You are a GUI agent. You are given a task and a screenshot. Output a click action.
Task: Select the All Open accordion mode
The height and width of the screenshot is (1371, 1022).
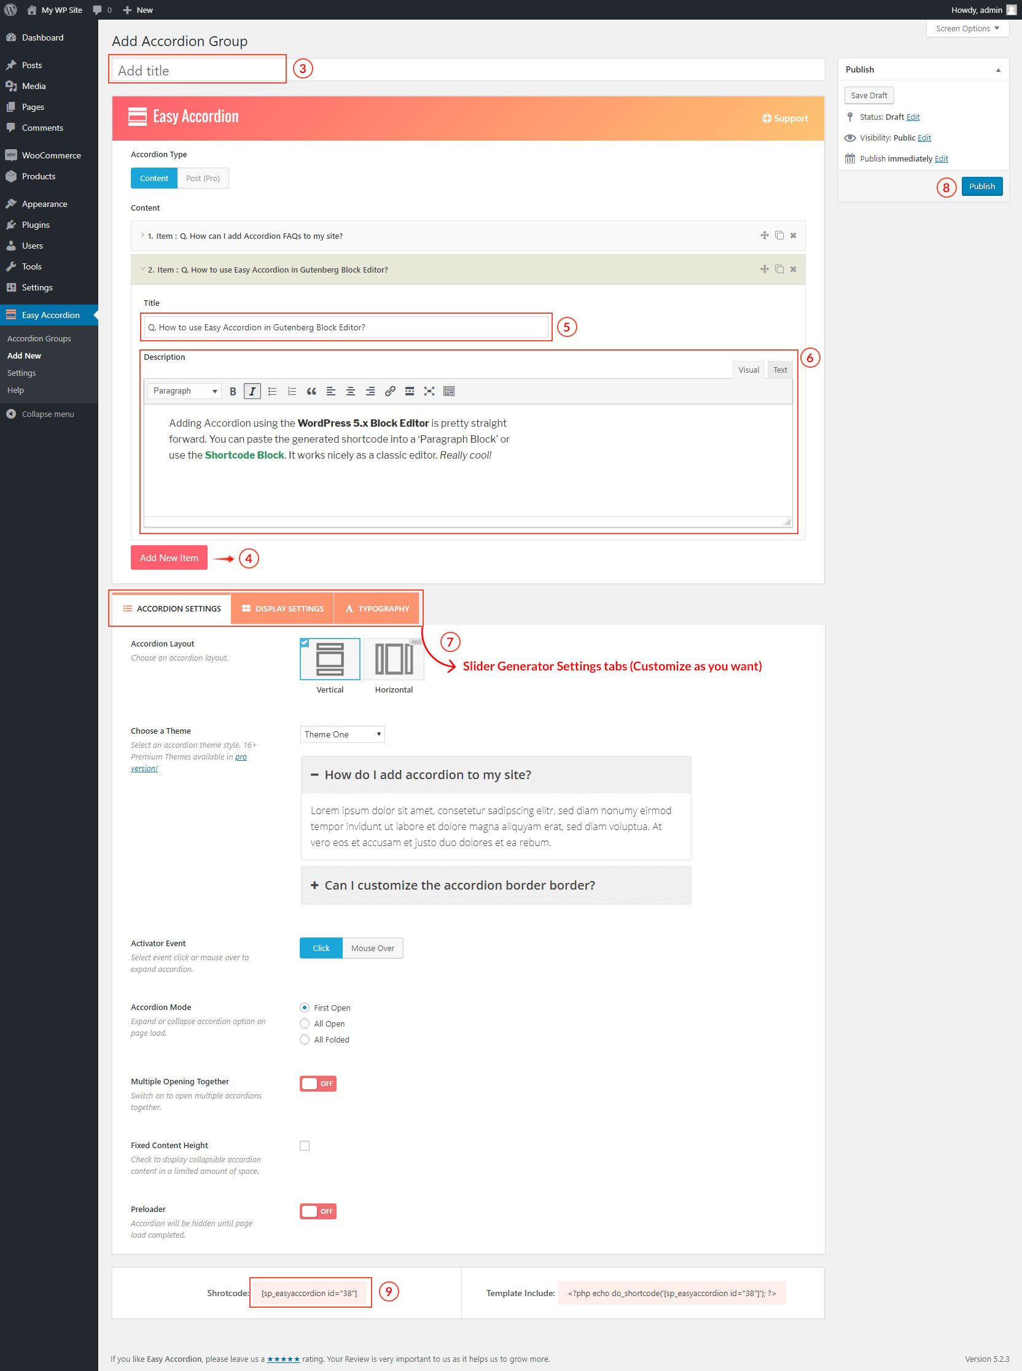(x=305, y=1023)
